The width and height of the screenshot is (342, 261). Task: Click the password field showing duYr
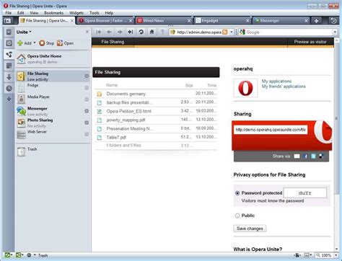(x=305, y=193)
